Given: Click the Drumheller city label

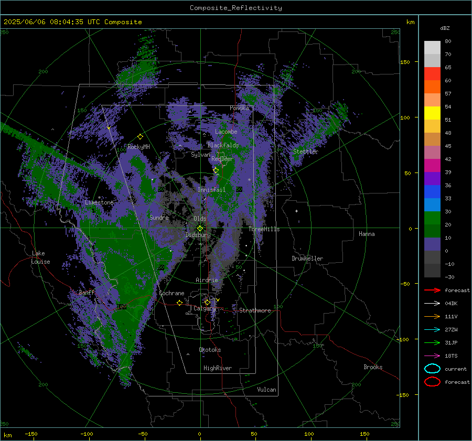Looking at the screenshot, I should point(307,259).
